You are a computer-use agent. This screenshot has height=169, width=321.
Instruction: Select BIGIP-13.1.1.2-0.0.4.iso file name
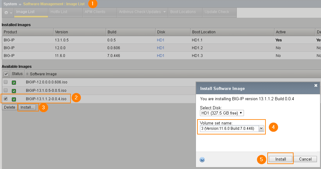[x=46, y=99]
